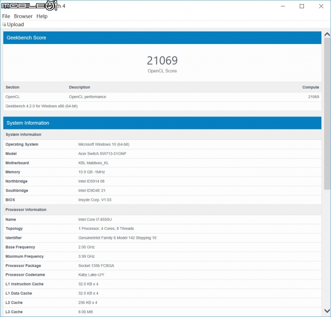This screenshot has width=331, height=317.
Task: Click the 'Topology' row label
Action: [x=14, y=228]
